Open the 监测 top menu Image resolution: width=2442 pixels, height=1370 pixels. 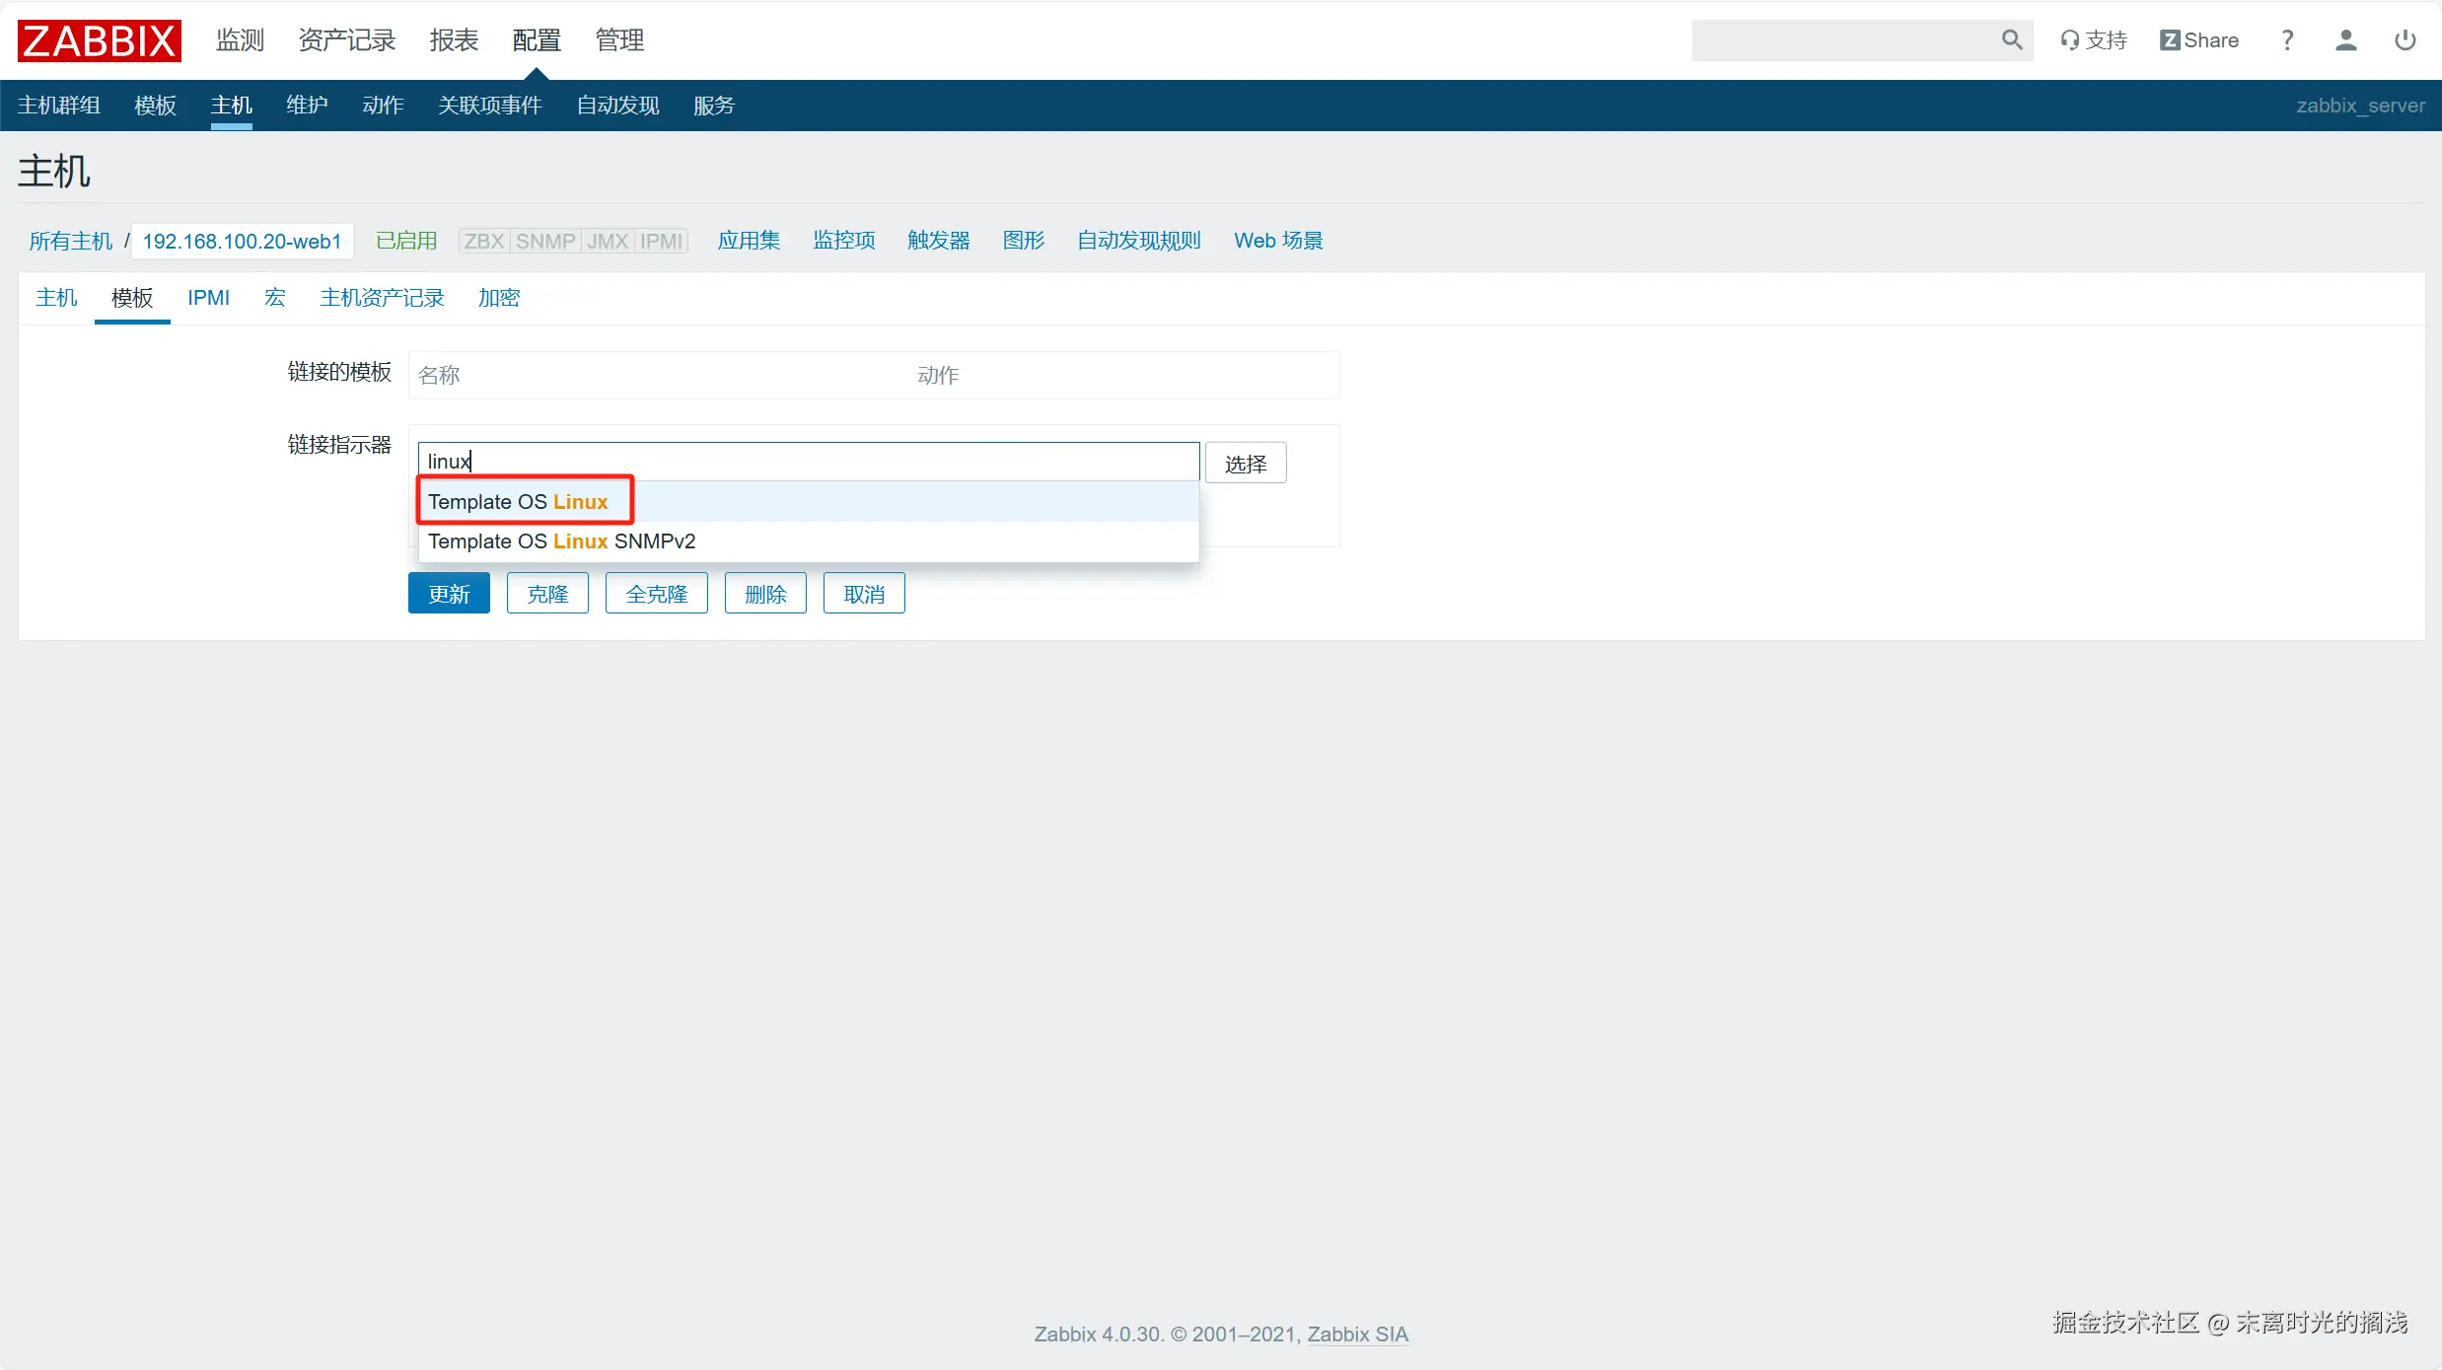240,40
